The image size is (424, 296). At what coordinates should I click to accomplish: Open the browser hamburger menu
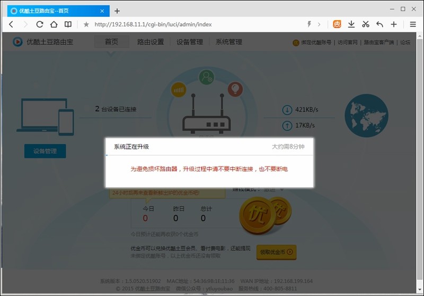pyautogui.click(x=413, y=24)
